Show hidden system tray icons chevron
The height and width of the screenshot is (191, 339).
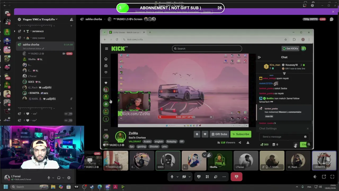point(296,187)
